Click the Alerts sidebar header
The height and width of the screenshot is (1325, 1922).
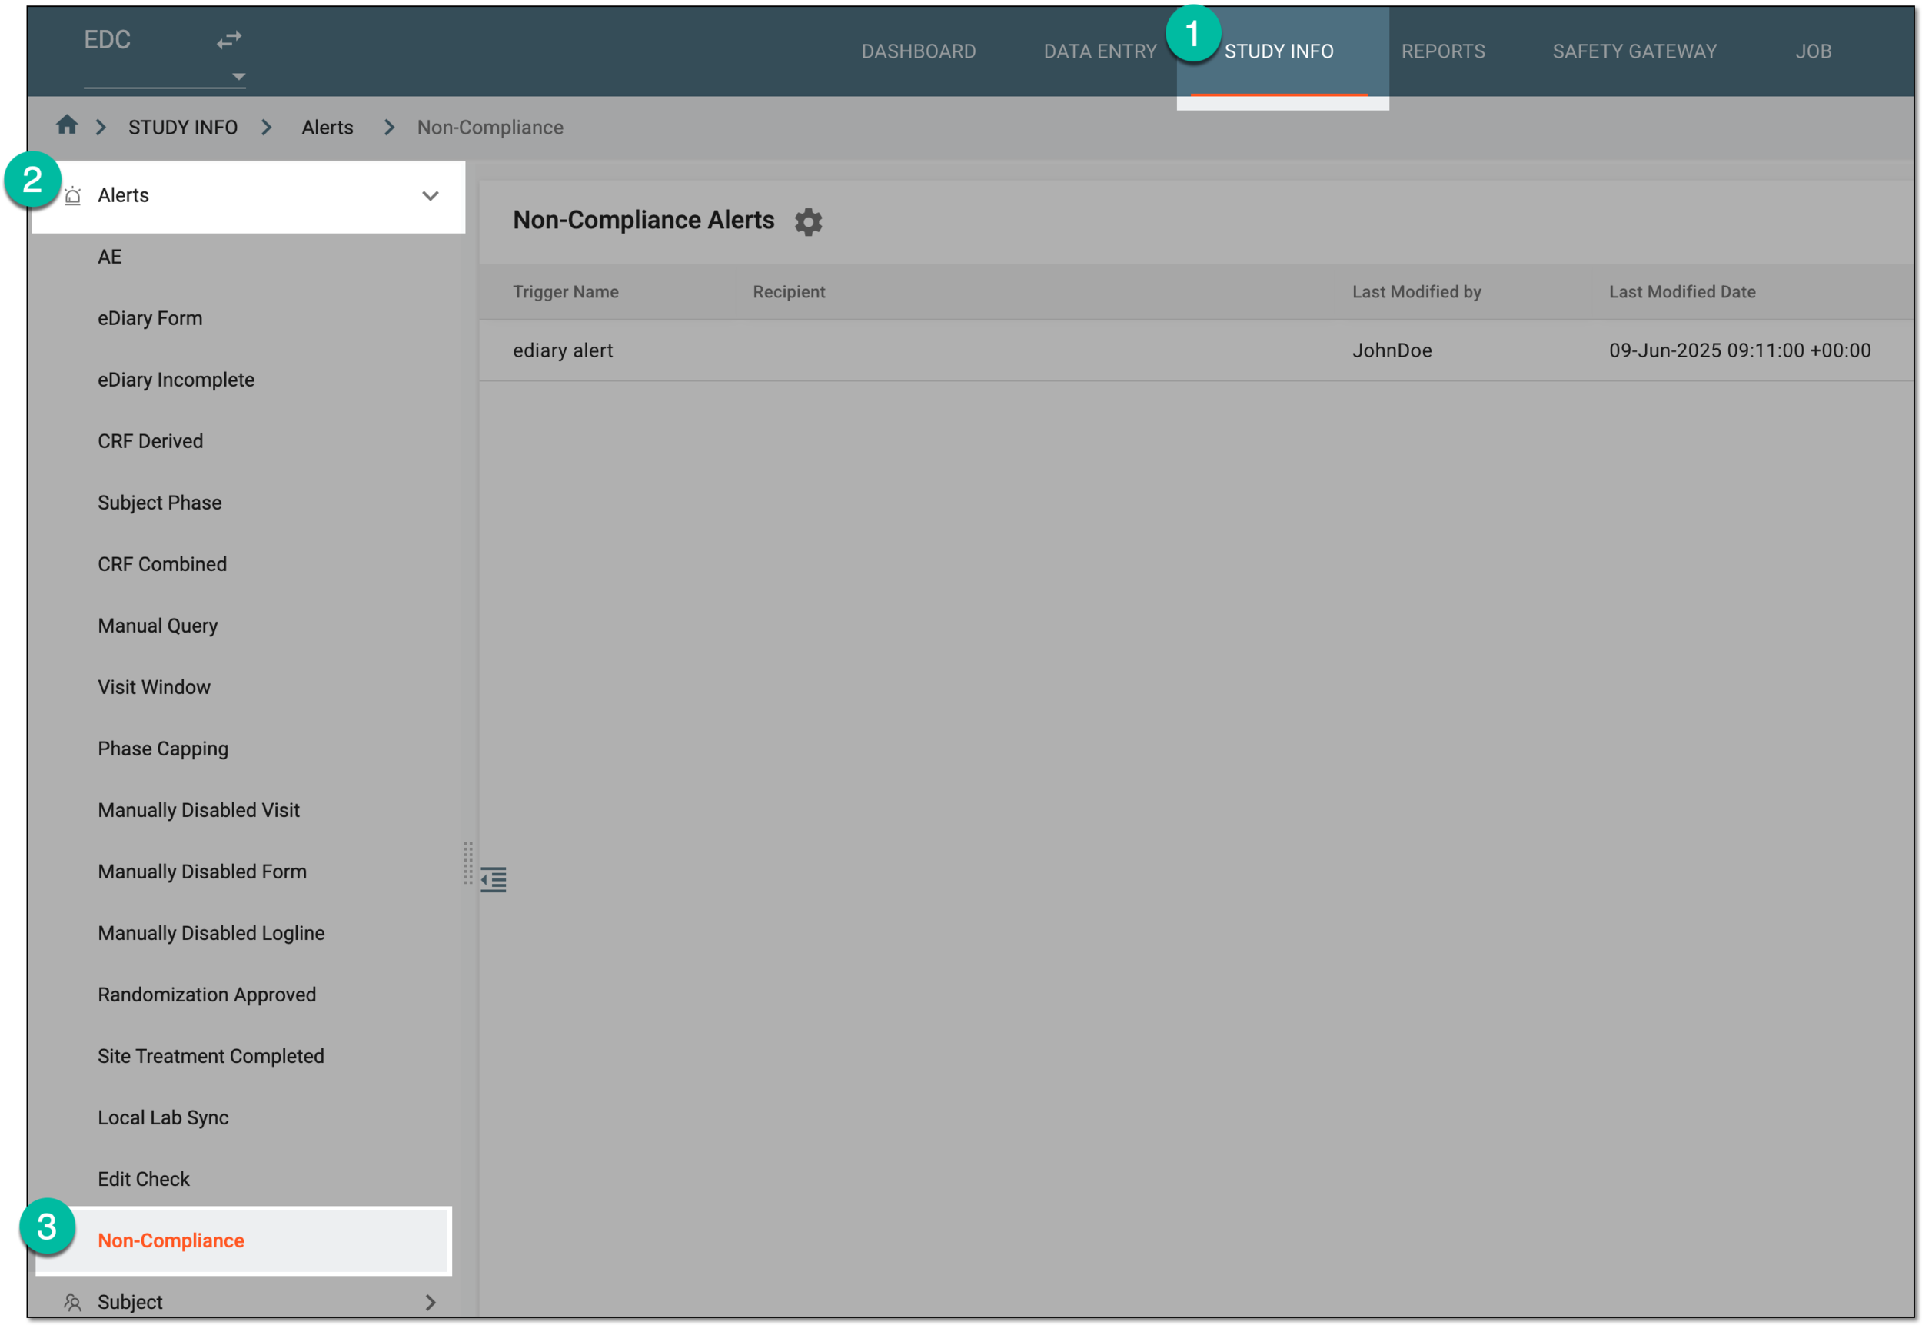(x=249, y=196)
